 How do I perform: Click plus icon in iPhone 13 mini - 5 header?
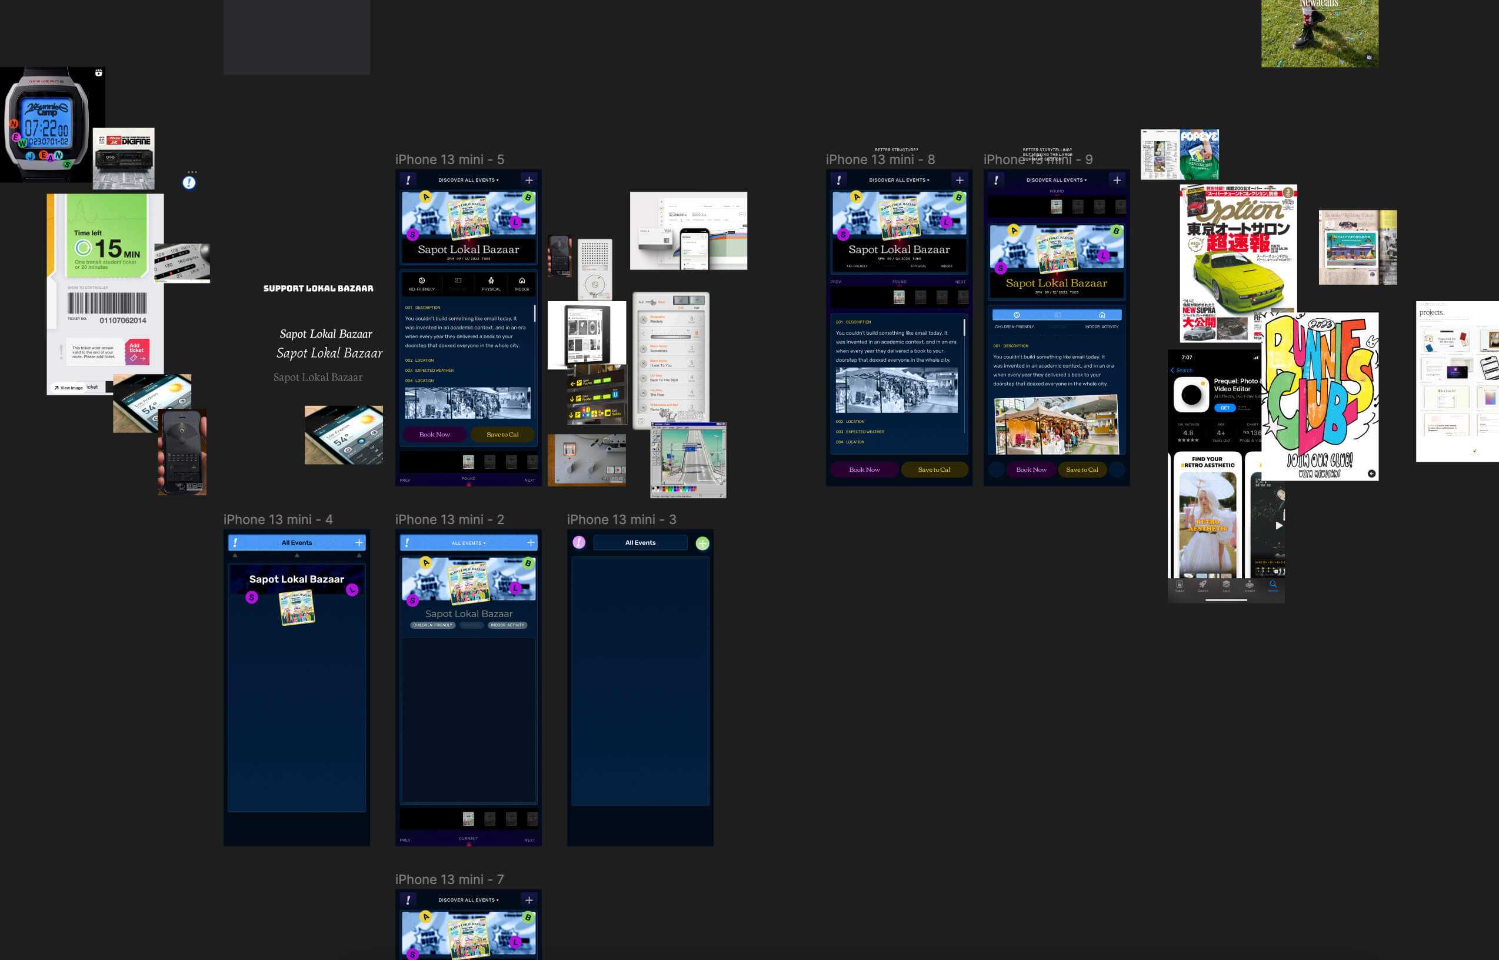pyautogui.click(x=528, y=180)
